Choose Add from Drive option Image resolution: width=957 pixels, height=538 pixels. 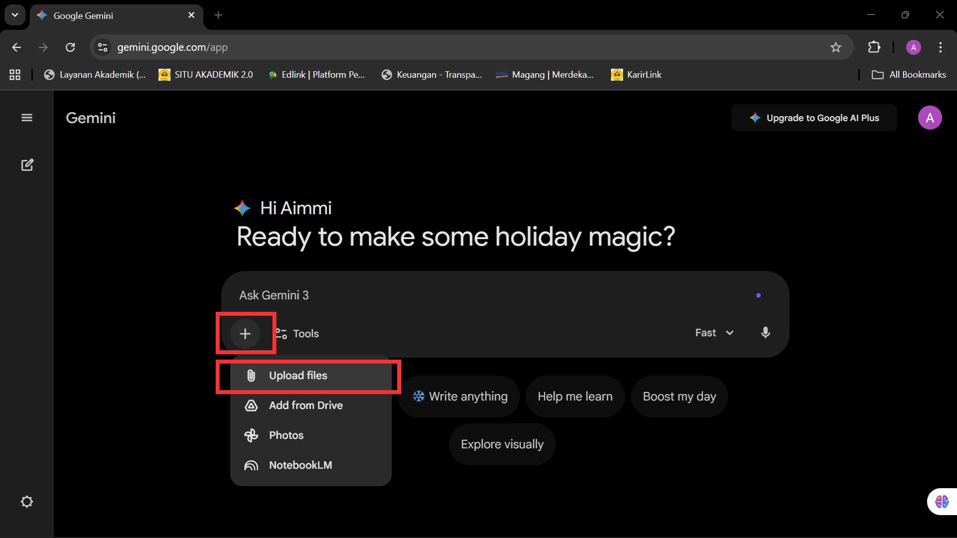(305, 405)
